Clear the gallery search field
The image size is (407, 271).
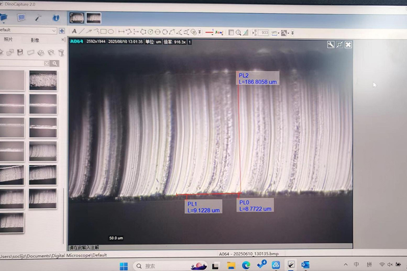pos(46,63)
